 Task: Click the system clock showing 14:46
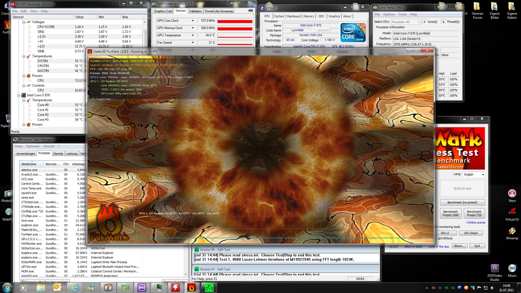coord(507,288)
